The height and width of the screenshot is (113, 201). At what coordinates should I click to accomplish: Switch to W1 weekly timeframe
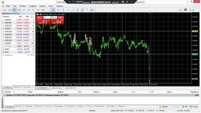[x=38, y=10]
